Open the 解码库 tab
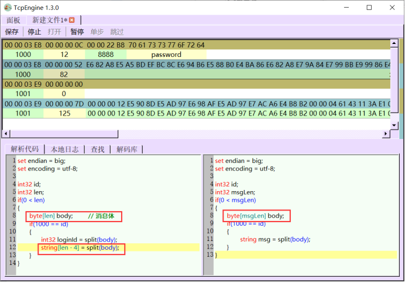 (126, 149)
